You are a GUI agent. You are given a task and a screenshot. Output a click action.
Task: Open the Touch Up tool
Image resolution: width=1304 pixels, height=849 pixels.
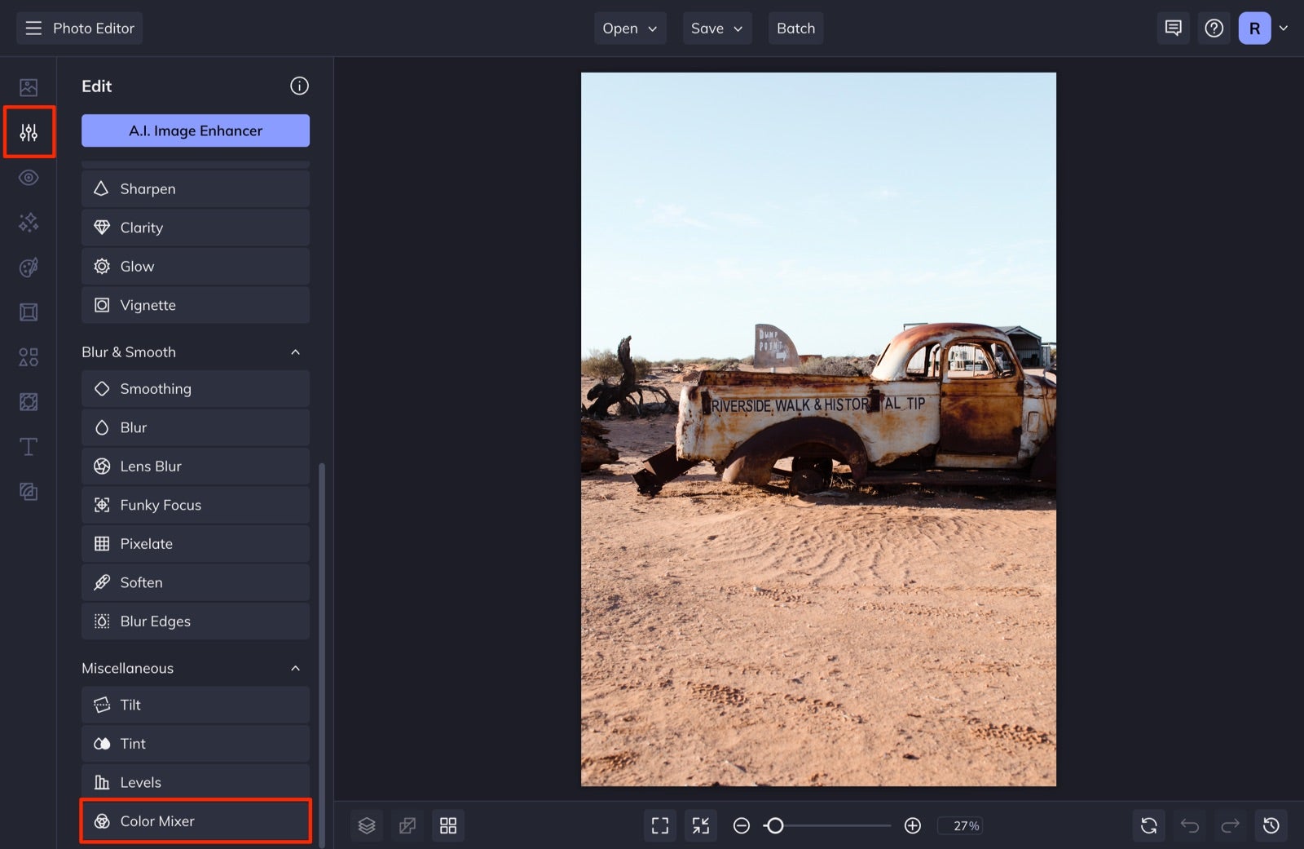29,177
